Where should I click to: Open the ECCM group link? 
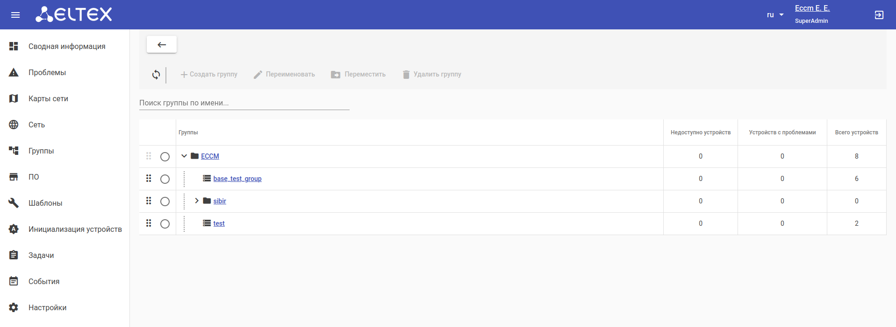tap(210, 156)
